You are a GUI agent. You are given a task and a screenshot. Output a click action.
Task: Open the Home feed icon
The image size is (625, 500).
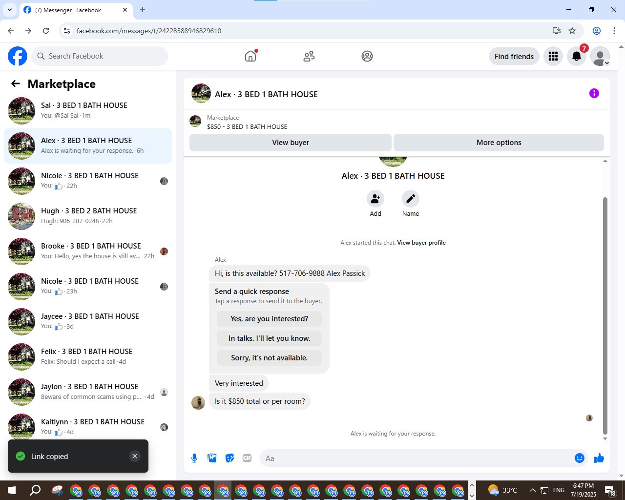click(250, 56)
